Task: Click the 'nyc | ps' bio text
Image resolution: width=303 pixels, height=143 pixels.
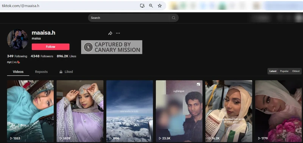Action: click(x=14, y=62)
